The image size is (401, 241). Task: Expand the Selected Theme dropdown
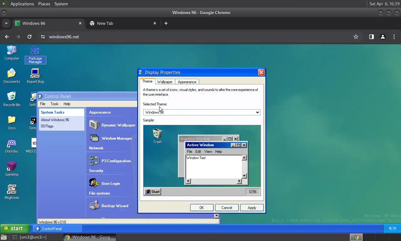[x=202, y=112]
